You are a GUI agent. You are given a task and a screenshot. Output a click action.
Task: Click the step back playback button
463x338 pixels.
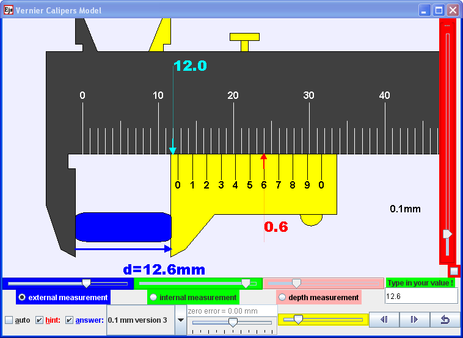coord(384,320)
